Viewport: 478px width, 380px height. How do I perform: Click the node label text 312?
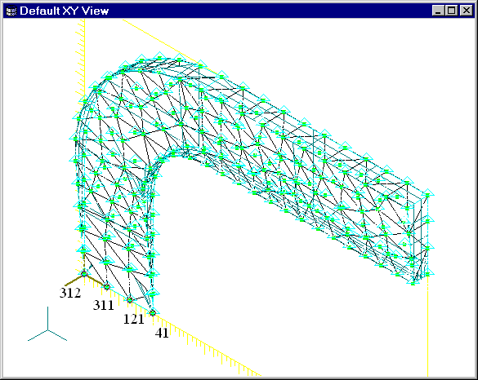pyautogui.click(x=70, y=293)
